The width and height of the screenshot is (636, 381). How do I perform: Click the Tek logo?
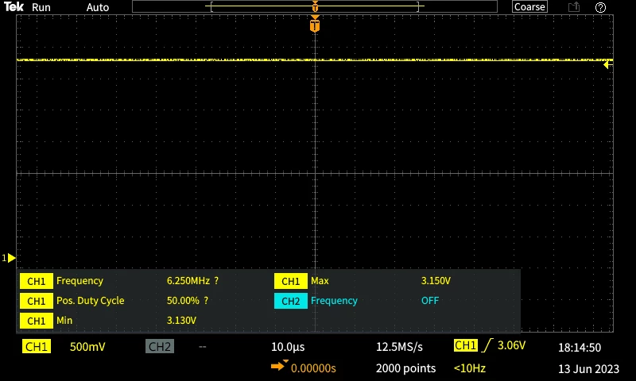tap(14, 7)
